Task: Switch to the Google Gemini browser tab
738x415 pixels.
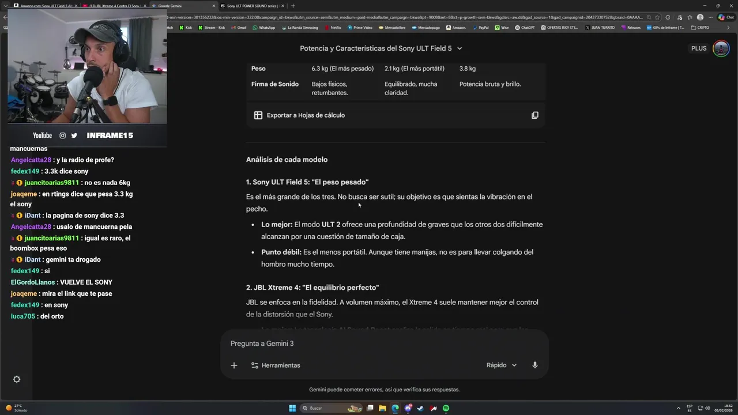Action: (x=184, y=6)
